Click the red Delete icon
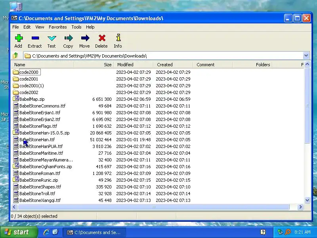The width and height of the screenshot is (317, 238). (x=102, y=38)
